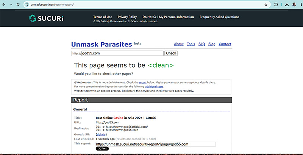Open browser downloads icon
Screen dimensions: 303x155
(287, 5)
